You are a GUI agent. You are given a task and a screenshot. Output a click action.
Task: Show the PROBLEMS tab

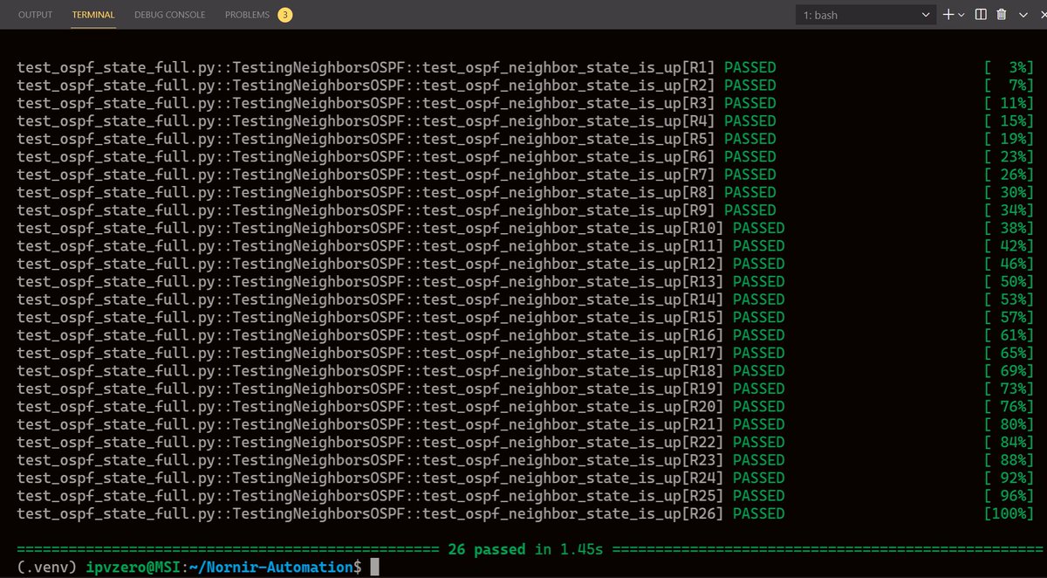tap(247, 15)
